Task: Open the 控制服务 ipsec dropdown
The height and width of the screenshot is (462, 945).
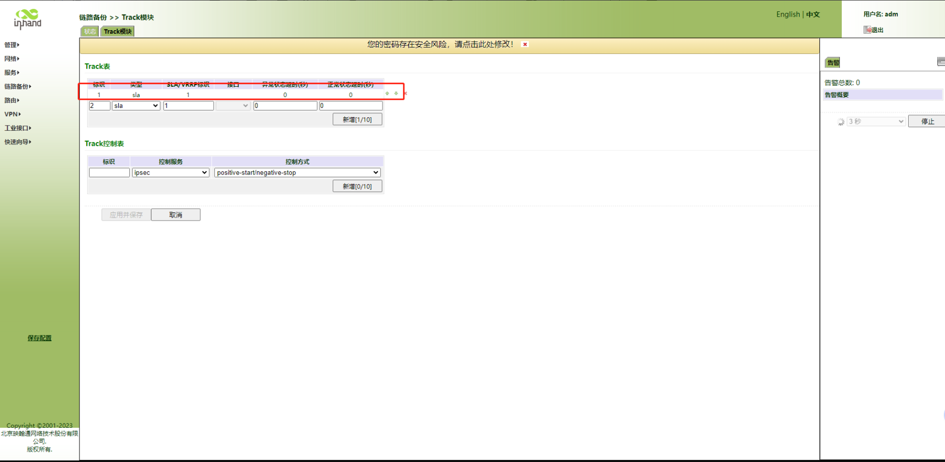Action: pyautogui.click(x=170, y=173)
